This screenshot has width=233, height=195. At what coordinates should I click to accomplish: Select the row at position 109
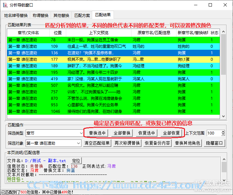[113, 46]
